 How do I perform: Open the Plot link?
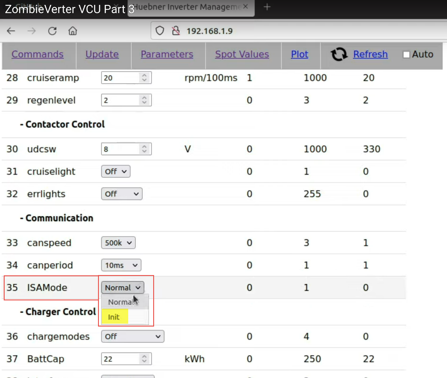point(299,54)
